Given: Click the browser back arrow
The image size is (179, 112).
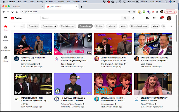Looking at the screenshot, I should pos(4,12).
